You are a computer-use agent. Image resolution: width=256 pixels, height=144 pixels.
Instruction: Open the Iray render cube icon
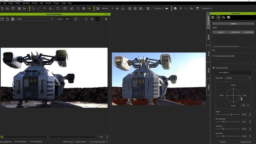pyautogui.click(x=175, y=8)
